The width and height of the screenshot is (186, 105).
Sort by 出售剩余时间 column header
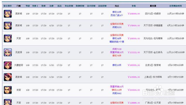pyautogui.click(x=175, y=6)
